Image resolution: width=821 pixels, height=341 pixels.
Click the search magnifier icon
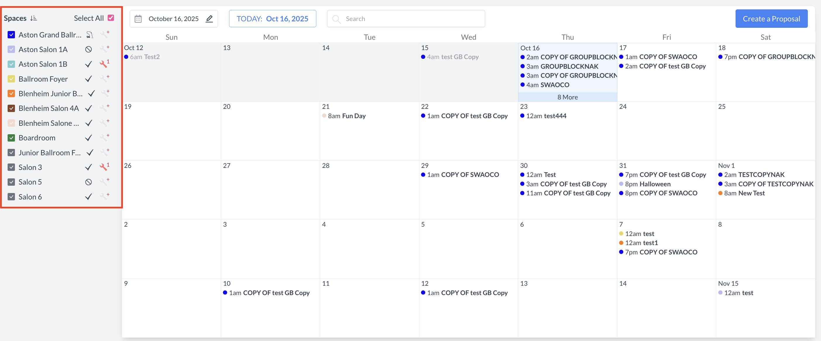336,19
